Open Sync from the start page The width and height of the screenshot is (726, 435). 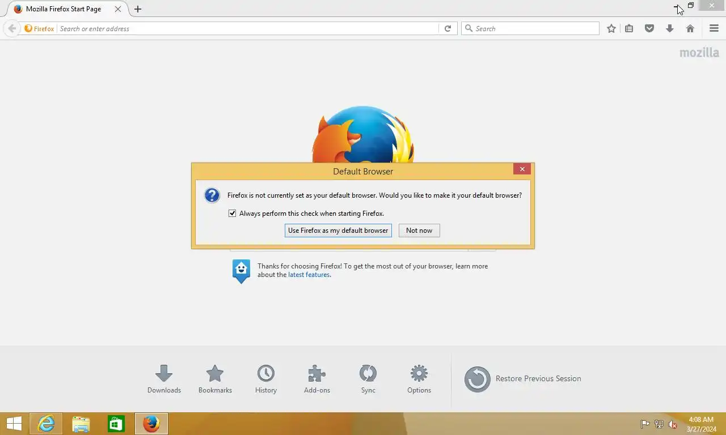pyautogui.click(x=368, y=379)
